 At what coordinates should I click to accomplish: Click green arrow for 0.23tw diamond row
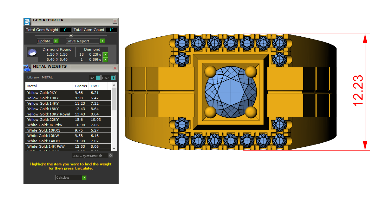tap(105, 55)
